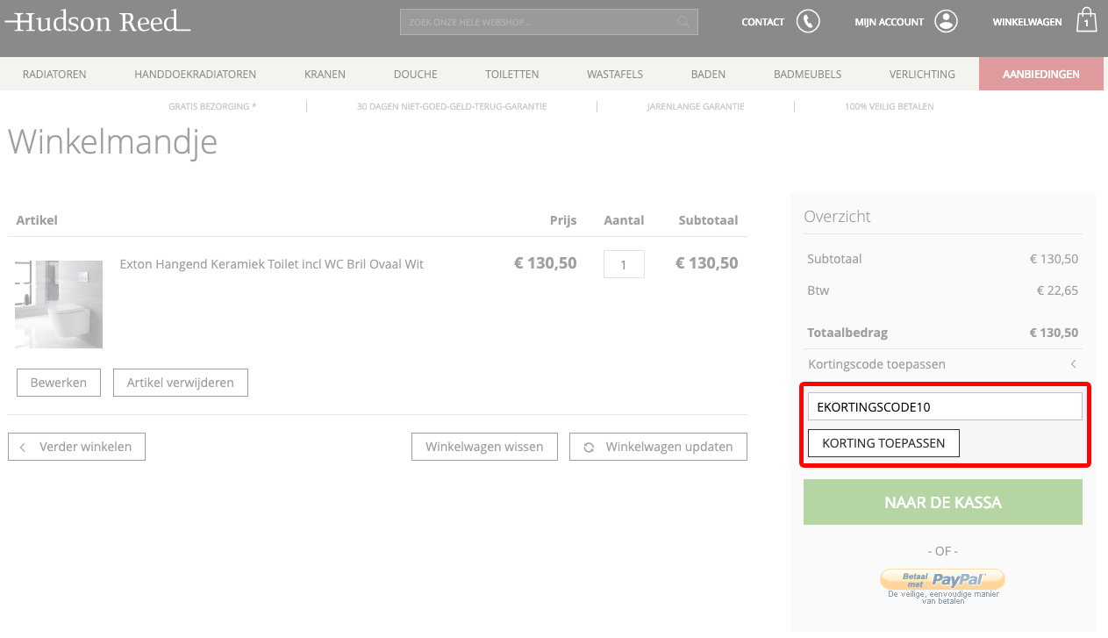Click Winkelwagen updaten button
The height and width of the screenshot is (638, 1108).
tap(658, 447)
